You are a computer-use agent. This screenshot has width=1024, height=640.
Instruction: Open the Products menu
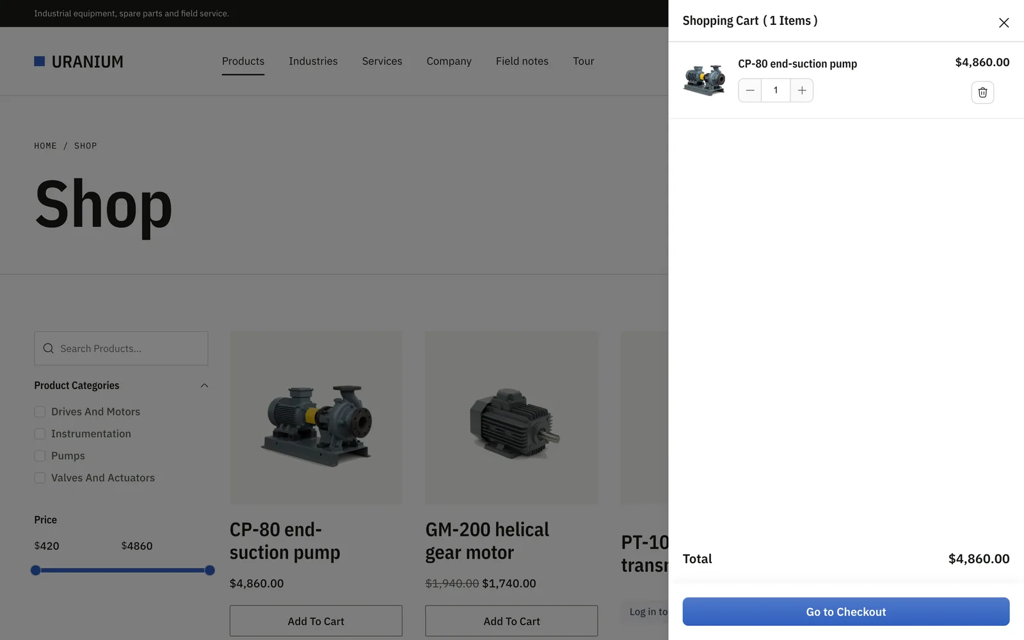[243, 61]
